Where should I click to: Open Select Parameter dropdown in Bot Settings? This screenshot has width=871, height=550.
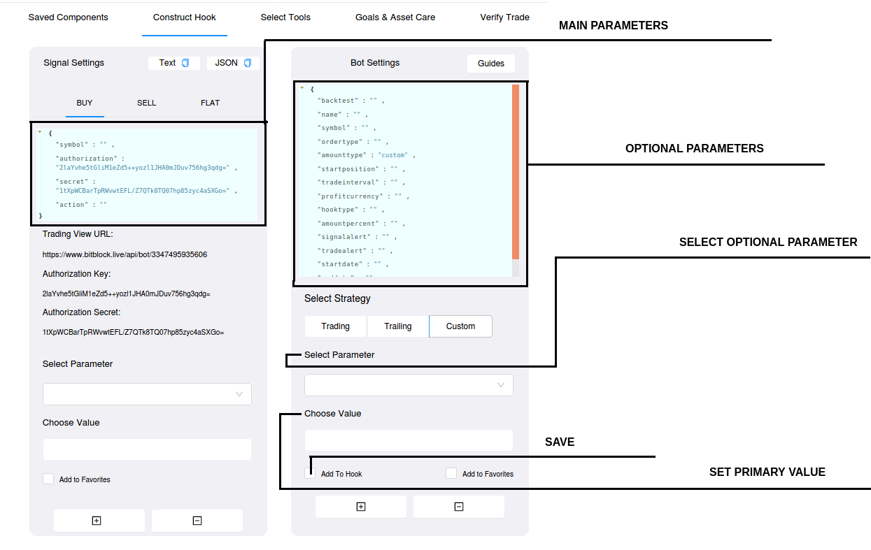tap(409, 385)
